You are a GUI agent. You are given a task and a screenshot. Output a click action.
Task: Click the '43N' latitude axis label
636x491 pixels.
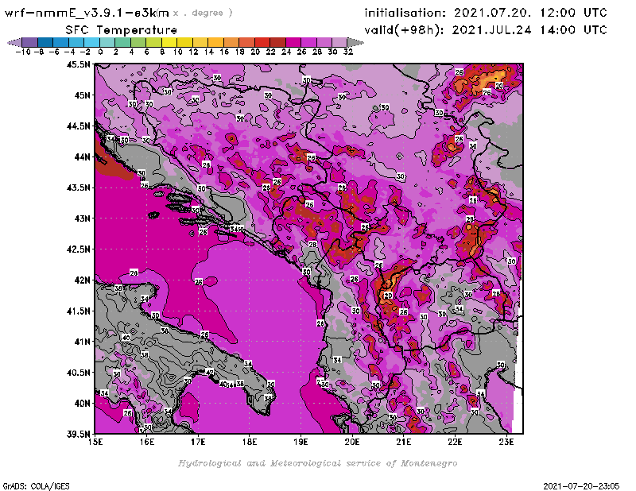click(82, 218)
